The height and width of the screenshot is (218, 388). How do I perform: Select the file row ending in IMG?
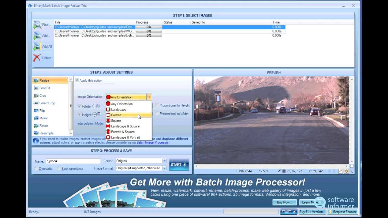[x=169, y=31]
